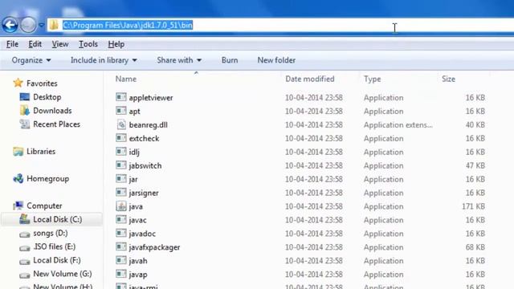514x289 pixels.
Task: Select the beanreg.dll file name
Action: point(148,125)
